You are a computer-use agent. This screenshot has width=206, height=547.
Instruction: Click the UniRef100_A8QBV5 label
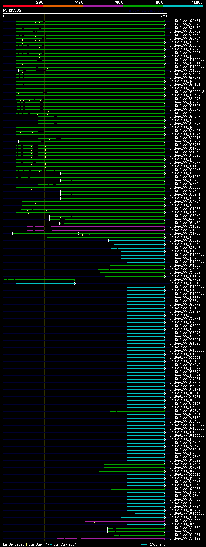(185, 411)
